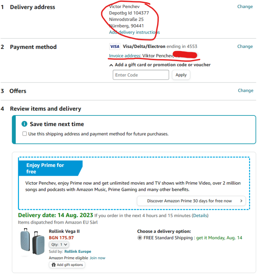Screen dimensions: 260x274
Task: Apply the promotion code
Action: 181,75
